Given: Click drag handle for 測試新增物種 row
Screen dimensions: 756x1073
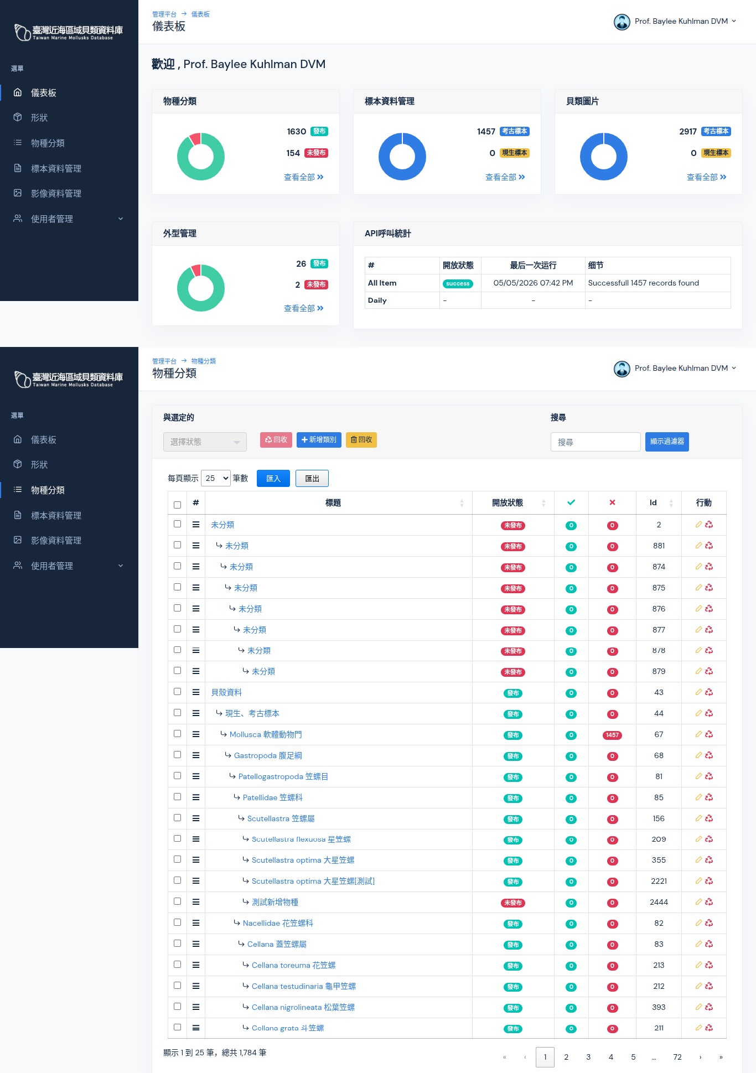Looking at the screenshot, I should coord(196,902).
